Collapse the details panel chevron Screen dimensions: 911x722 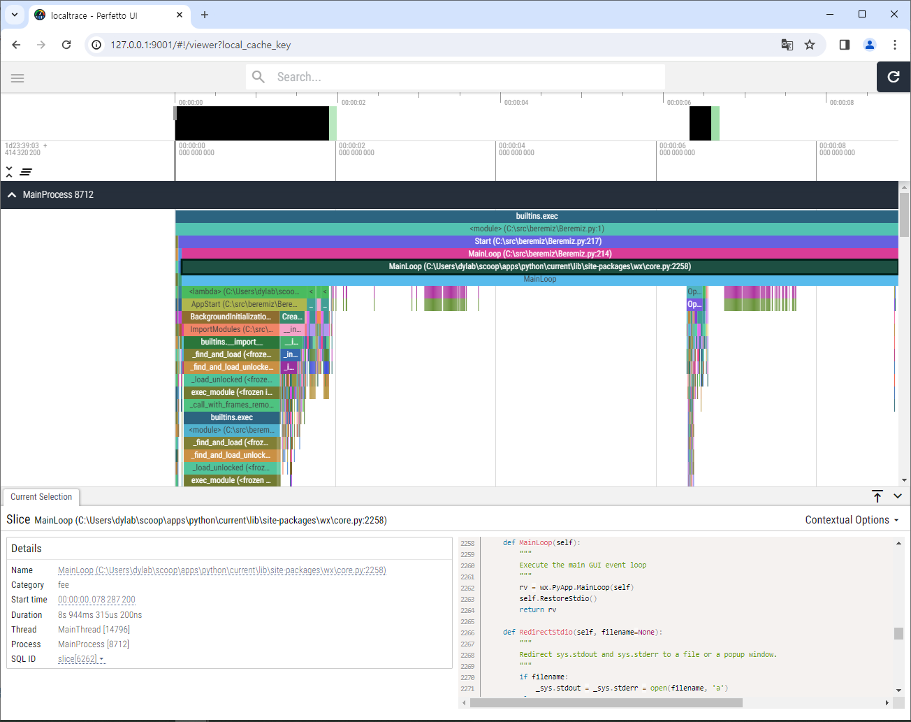[x=898, y=496]
